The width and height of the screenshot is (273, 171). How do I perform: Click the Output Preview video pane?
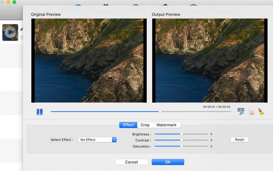point(210,61)
